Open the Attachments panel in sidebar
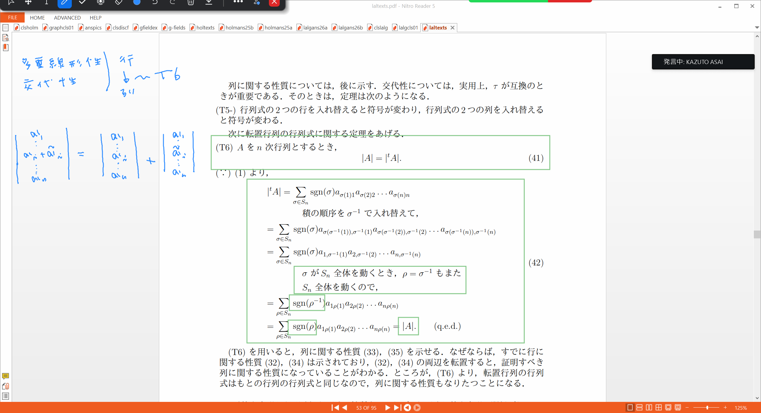761x413 pixels. [5, 386]
